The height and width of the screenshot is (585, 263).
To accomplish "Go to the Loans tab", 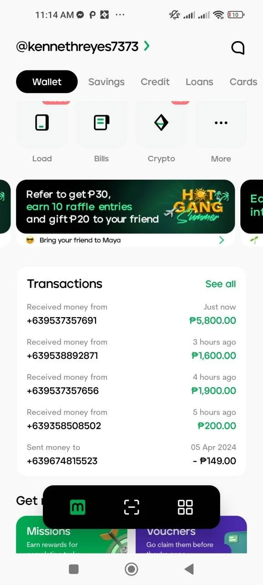I will tap(200, 82).
